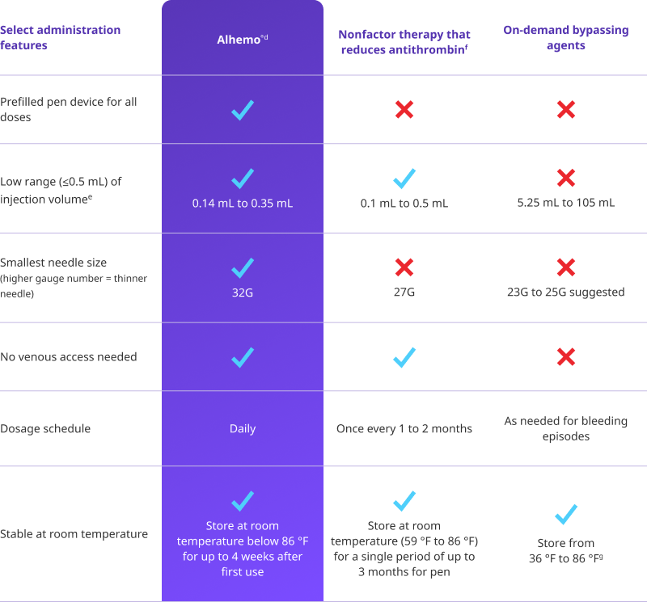Click red X for nonfactor prefilled pen

pos(404,110)
